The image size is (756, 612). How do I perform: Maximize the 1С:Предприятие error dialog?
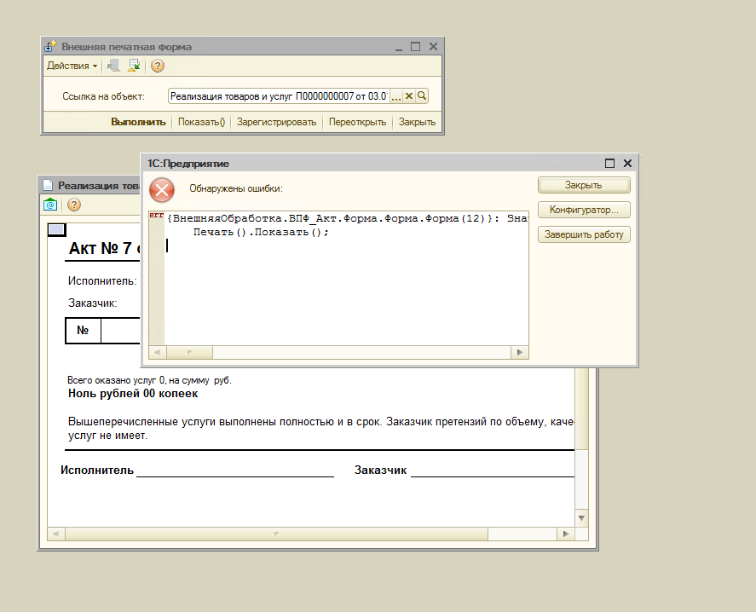click(610, 164)
